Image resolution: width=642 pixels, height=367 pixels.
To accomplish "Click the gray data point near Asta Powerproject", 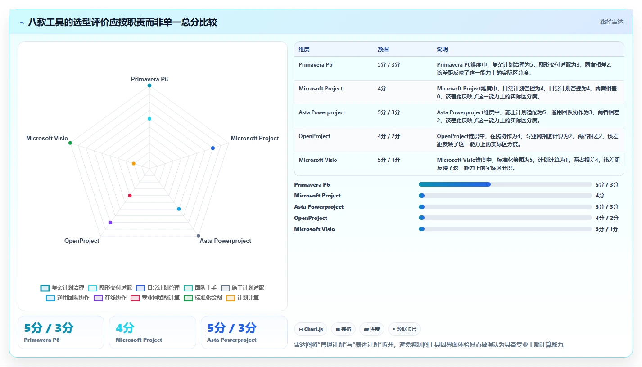I will click(199, 236).
